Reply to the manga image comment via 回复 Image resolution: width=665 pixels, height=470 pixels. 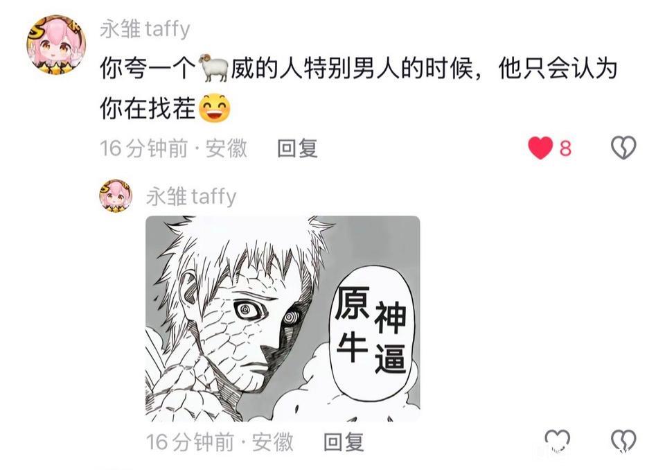(344, 442)
